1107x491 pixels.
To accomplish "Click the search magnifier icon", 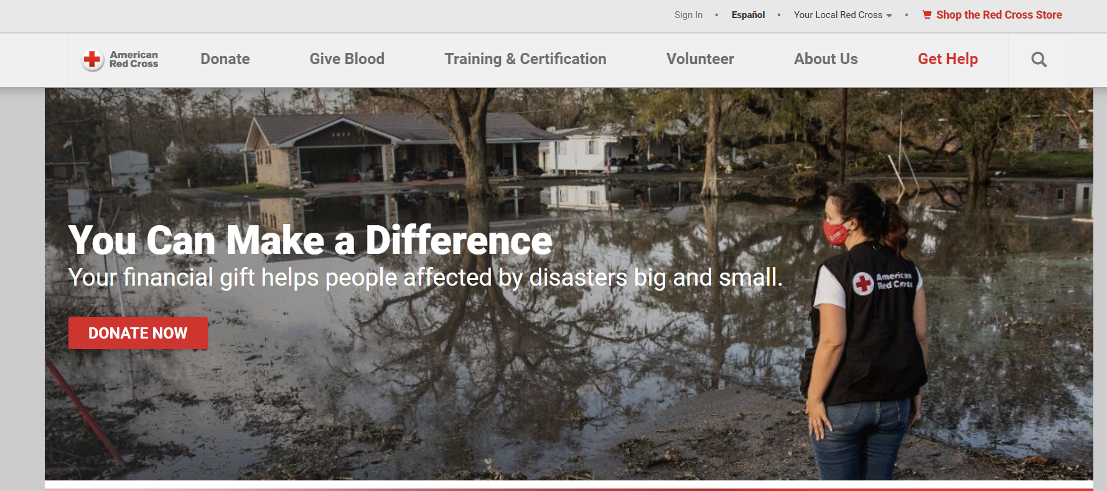I will point(1039,60).
